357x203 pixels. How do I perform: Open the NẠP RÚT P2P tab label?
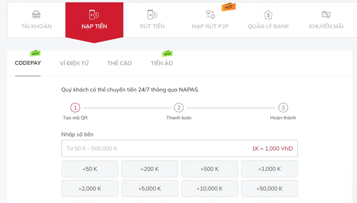[210, 26]
